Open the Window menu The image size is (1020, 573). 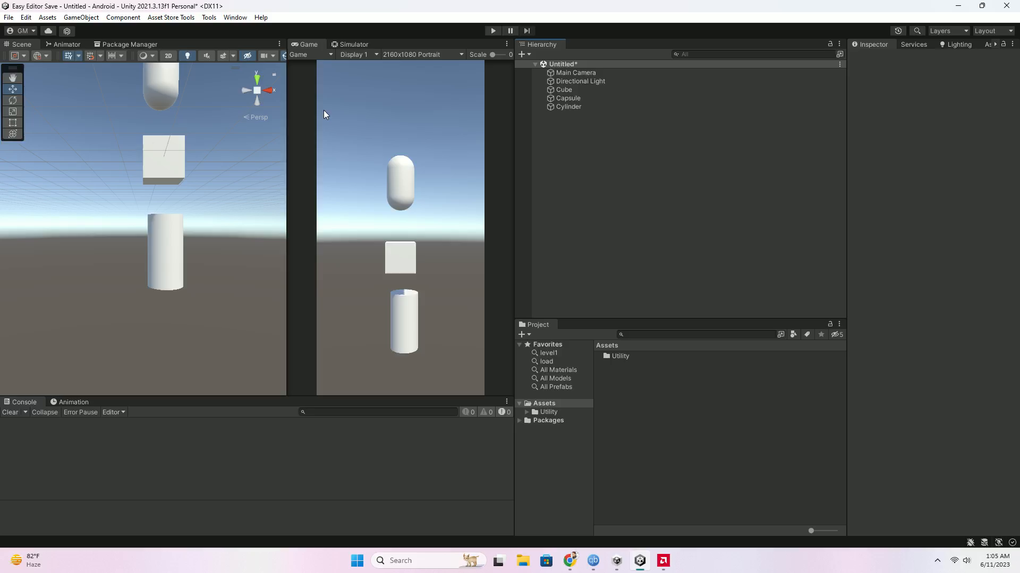click(235, 18)
